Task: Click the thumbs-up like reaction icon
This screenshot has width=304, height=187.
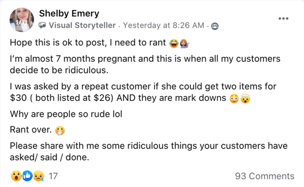Action: (x=27, y=176)
